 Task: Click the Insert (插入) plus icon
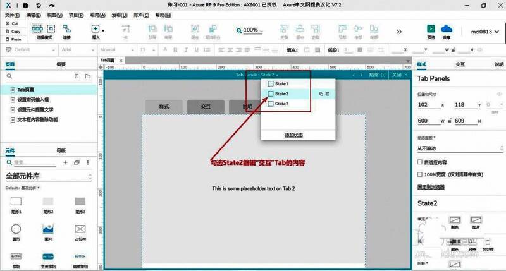tap(96, 29)
